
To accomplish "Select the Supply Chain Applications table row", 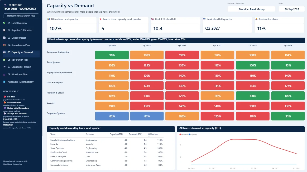I will tap(107, 140).
